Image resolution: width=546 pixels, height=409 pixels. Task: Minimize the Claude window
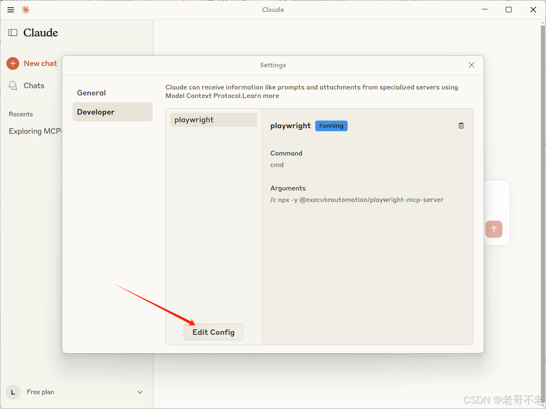click(485, 9)
